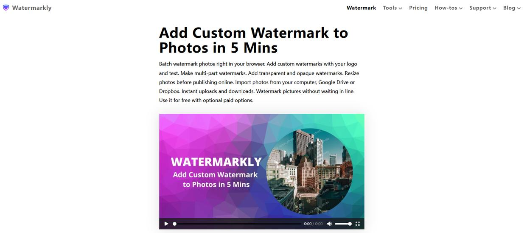Expand the Tools dropdown menu
527x233 pixels.
click(392, 8)
